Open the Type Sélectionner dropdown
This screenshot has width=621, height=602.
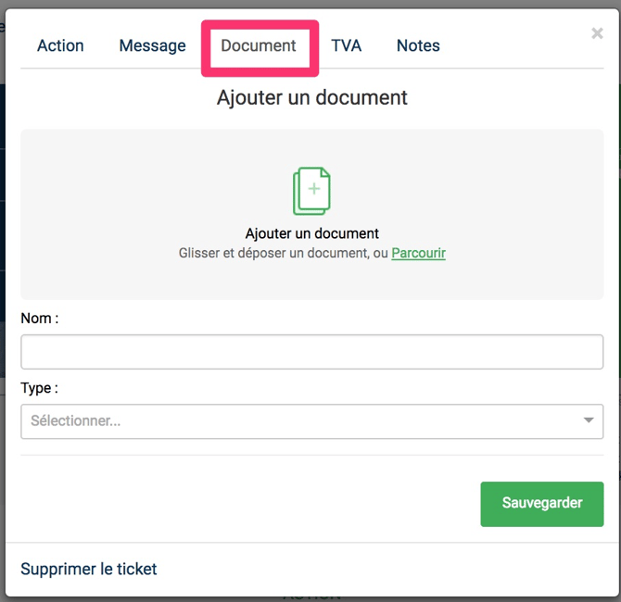tap(297, 421)
